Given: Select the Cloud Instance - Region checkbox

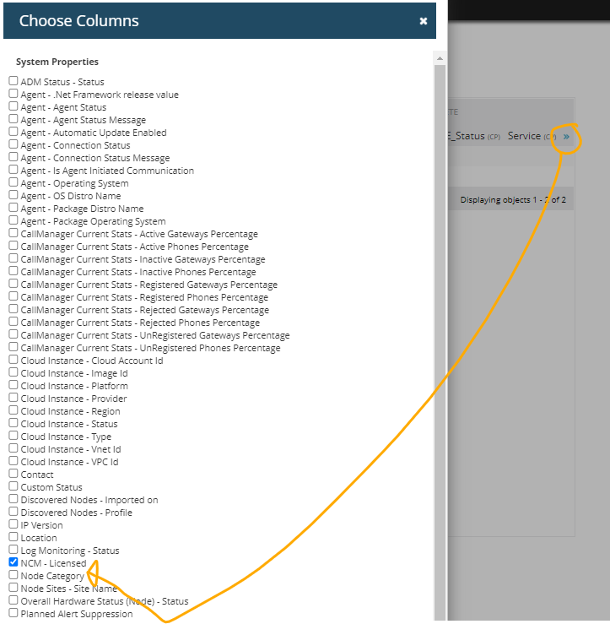Looking at the screenshot, I should point(13,410).
